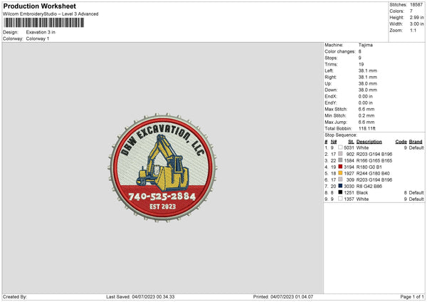Select the gray R166 G165 B165 swatch
This screenshot has width=427, height=302.
[340, 160]
